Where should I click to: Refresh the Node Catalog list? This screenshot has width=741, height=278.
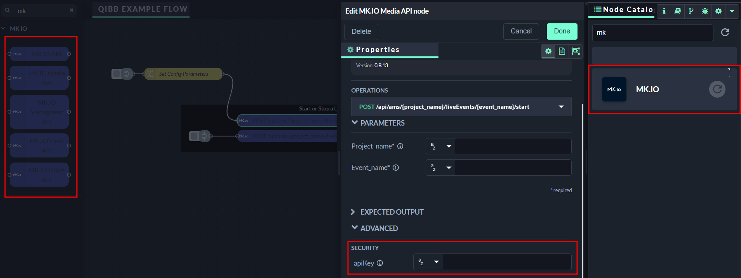(725, 32)
